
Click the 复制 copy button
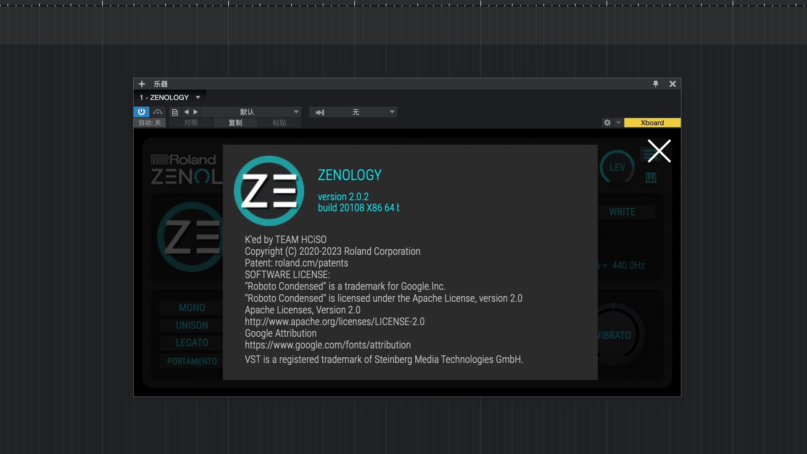click(x=235, y=123)
